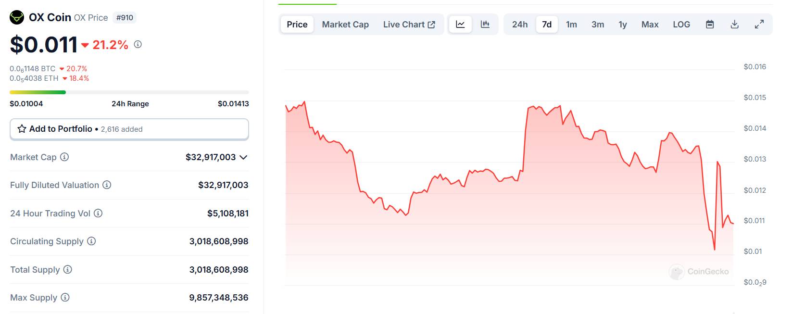Select the Max time range
The width and height of the screenshot is (792, 314).
(x=650, y=25)
